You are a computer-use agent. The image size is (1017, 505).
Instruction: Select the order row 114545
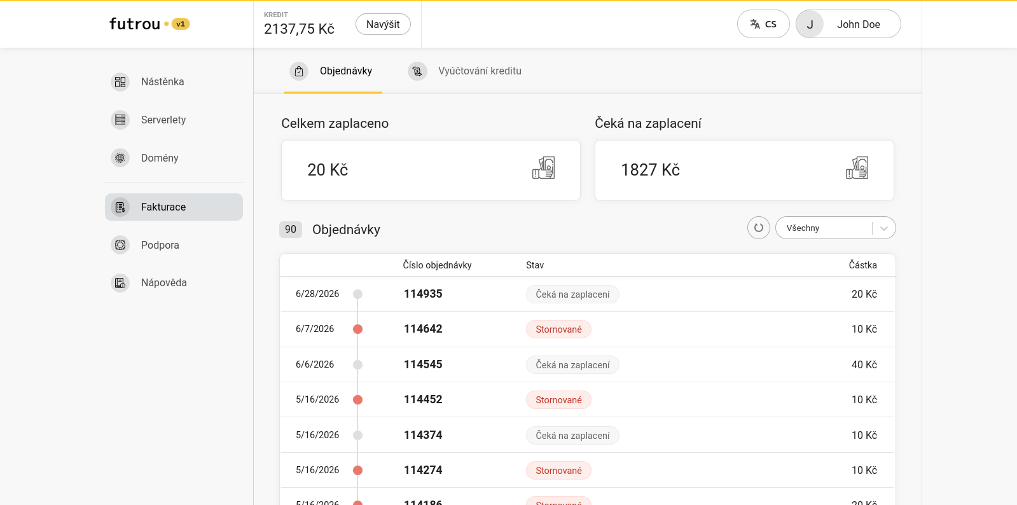pos(587,364)
